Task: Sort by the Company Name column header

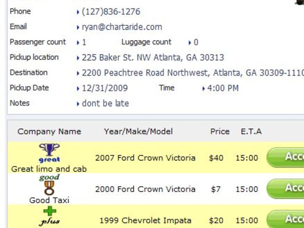Action: click(x=49, y=132)
